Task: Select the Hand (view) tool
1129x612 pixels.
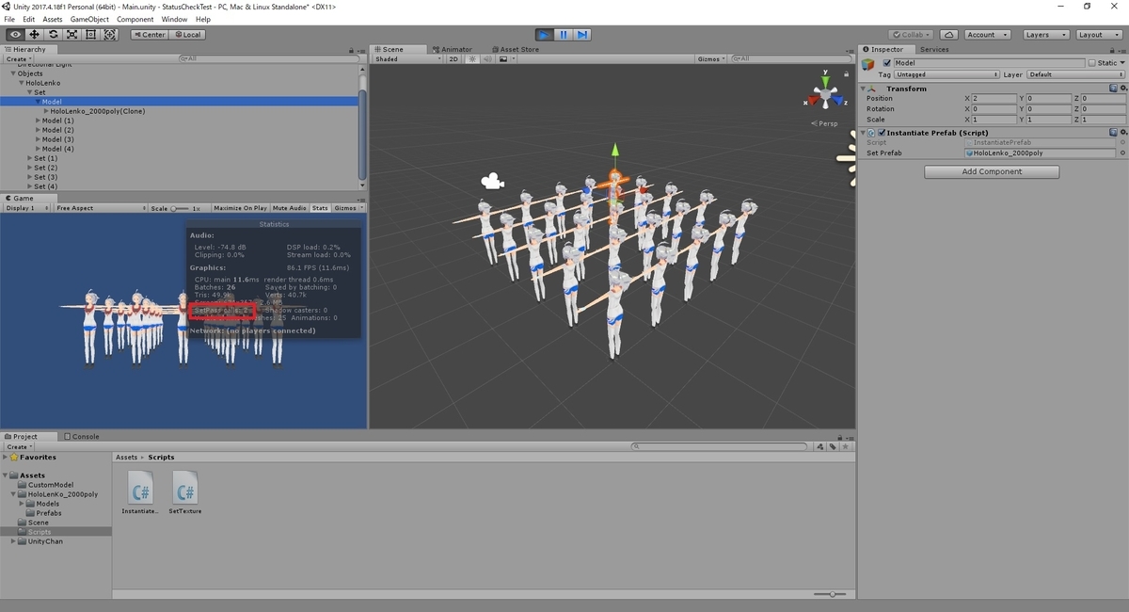Action: click(15, 35)
